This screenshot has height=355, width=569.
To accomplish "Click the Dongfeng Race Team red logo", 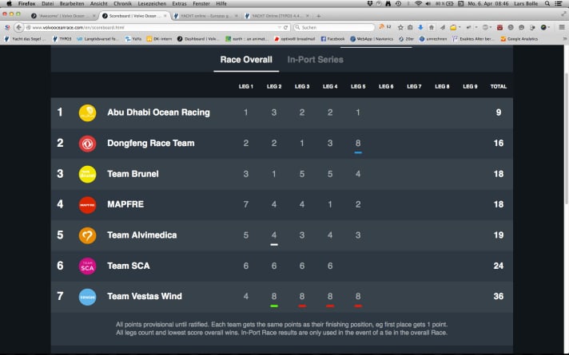I will coord(87,144).
